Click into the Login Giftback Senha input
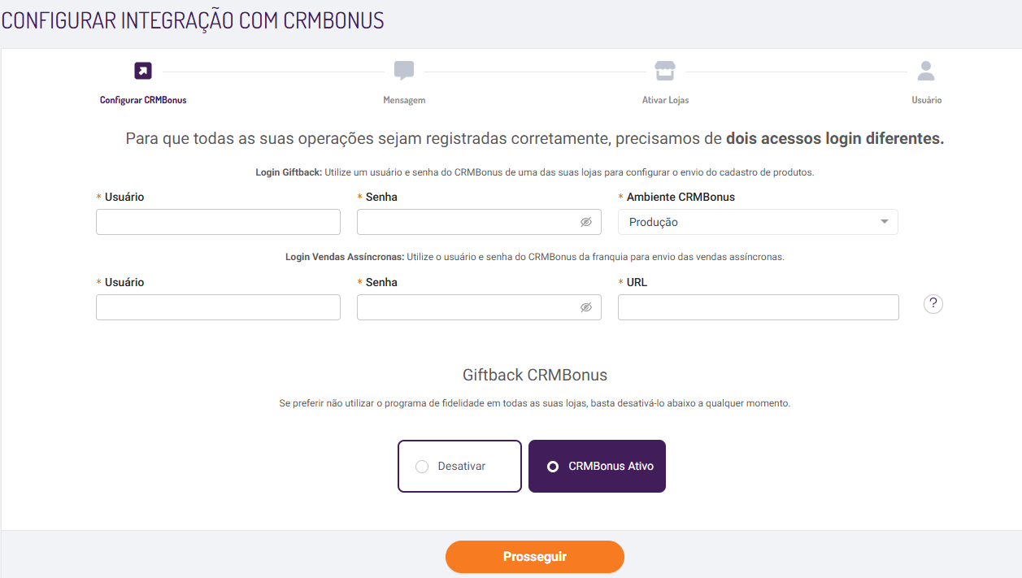 (479, 222)
